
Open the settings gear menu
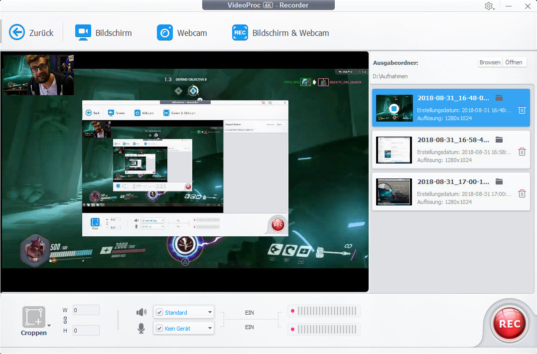[489, 6]
